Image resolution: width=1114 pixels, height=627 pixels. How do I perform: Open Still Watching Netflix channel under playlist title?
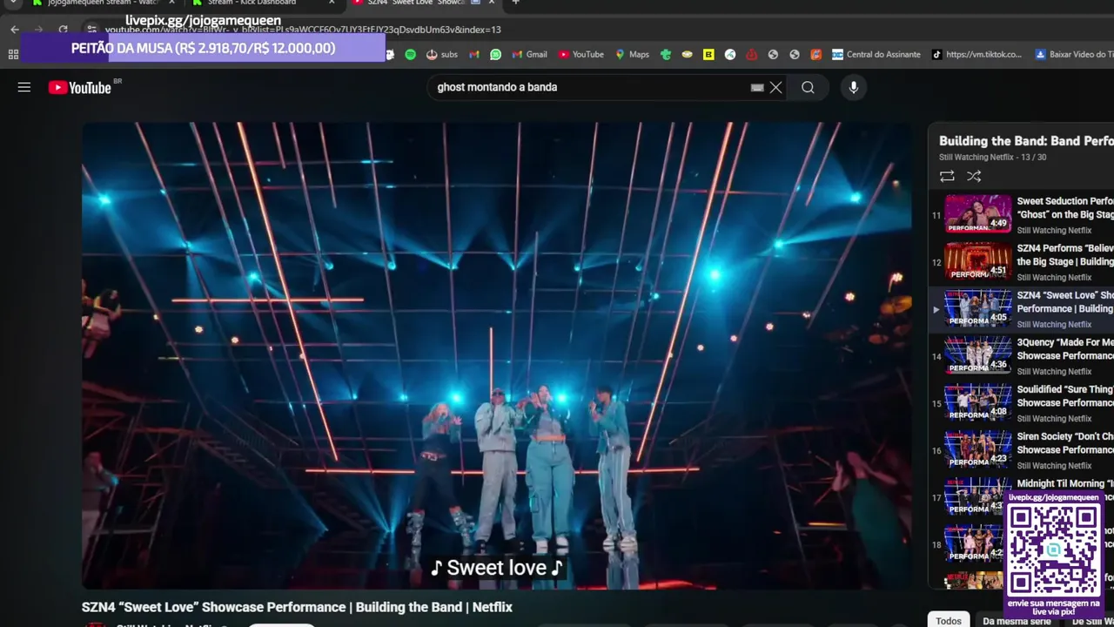[976, 158]
